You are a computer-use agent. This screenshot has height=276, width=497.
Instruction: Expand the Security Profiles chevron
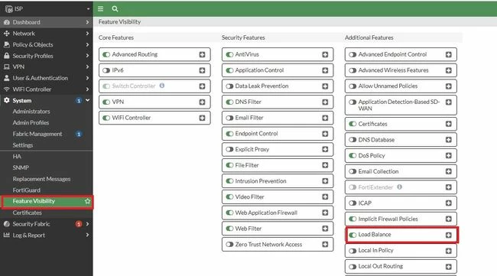click(87, 56)
